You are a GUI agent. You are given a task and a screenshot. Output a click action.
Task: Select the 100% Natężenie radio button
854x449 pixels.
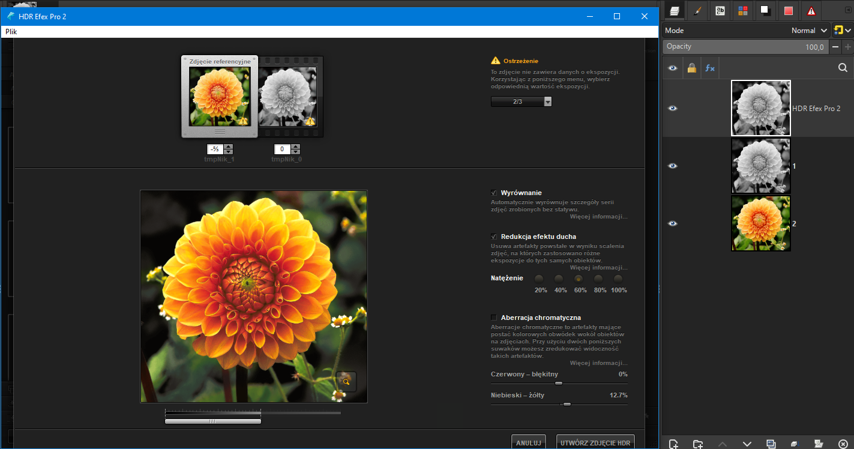618,279
